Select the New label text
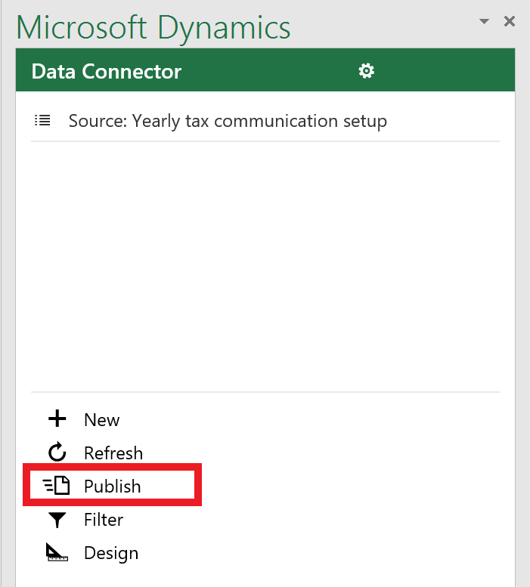 102,419
